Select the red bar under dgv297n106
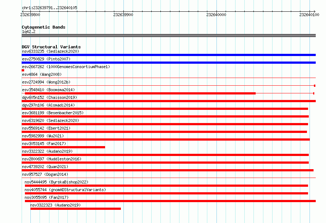Viewport: 326px width, 223px height. (x=165, y=109)
